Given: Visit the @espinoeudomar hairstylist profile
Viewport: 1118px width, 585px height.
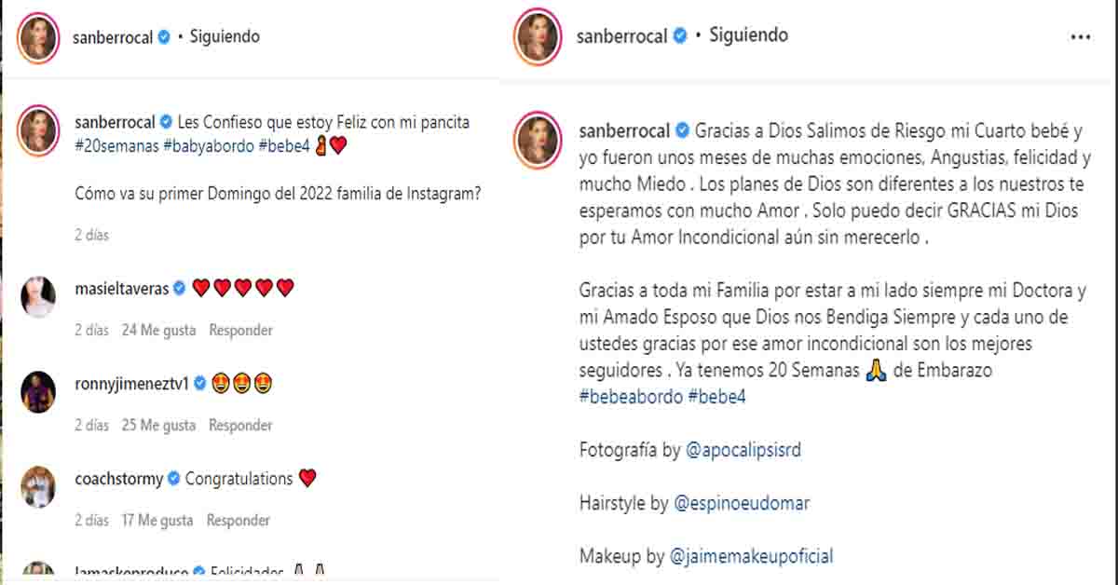Looking at the screenshot, I should click(742, 503).
